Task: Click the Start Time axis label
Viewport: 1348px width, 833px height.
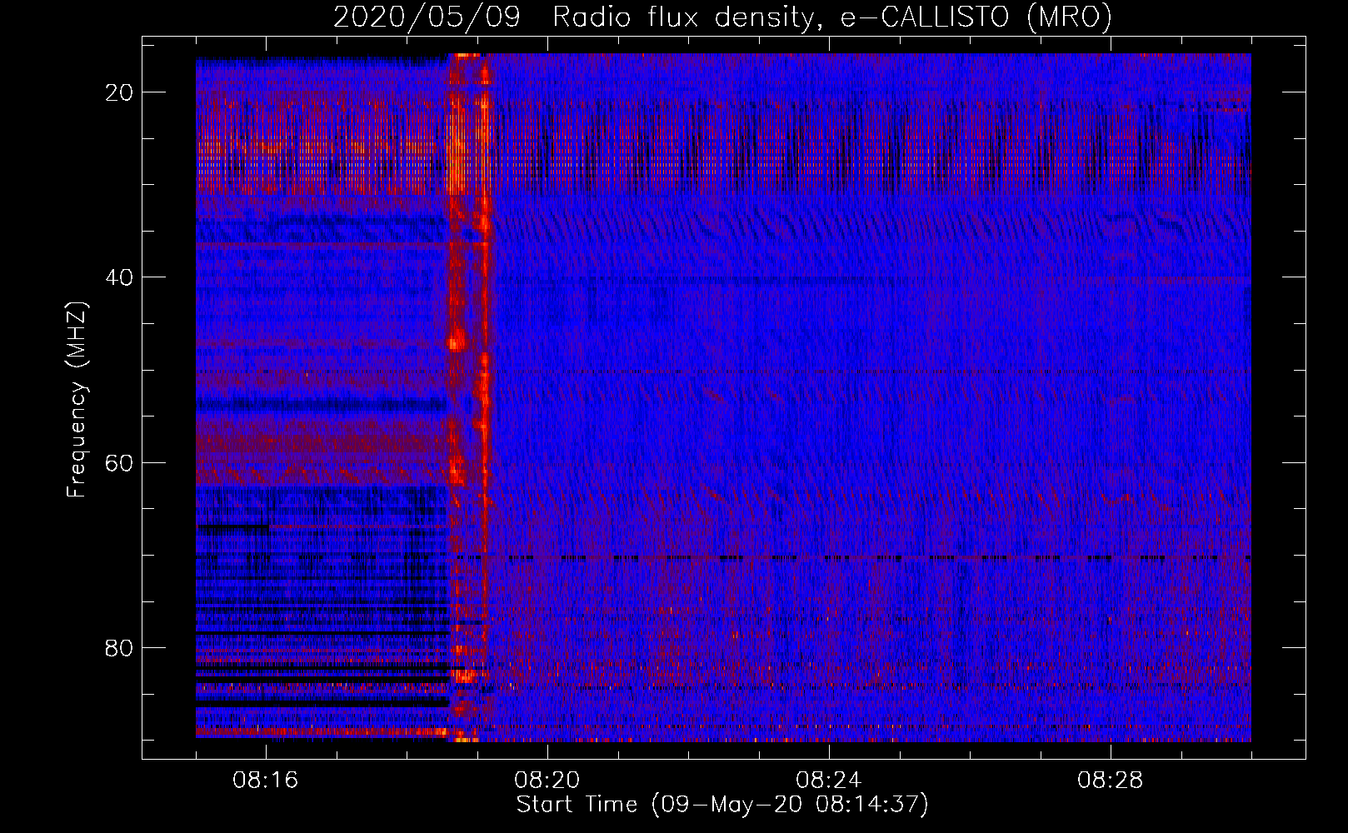Action: click(x=722, y=806)
